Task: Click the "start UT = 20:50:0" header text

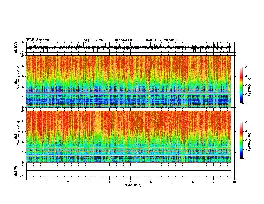Action: pos(161,40)
